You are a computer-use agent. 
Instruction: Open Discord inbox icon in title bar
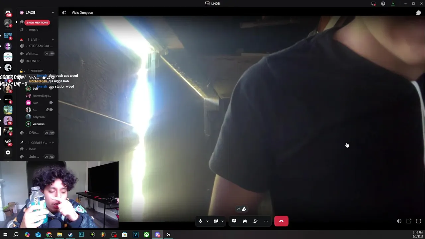pyautogui.click(x=374, y=3)
